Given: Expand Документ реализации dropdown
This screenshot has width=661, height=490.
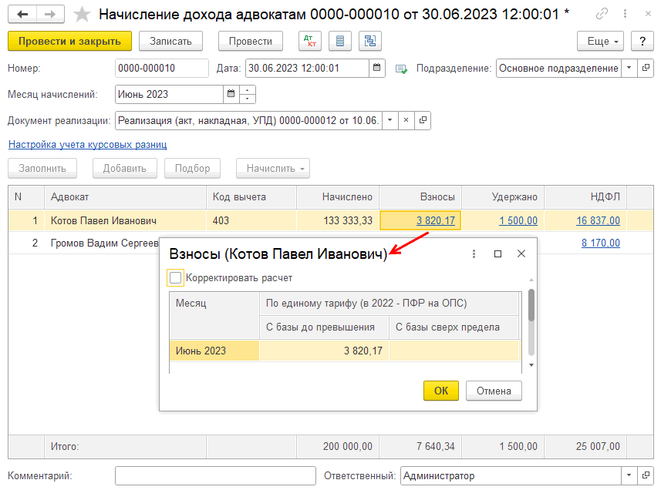Looking at the screenshot, I should tap(390, 120).
